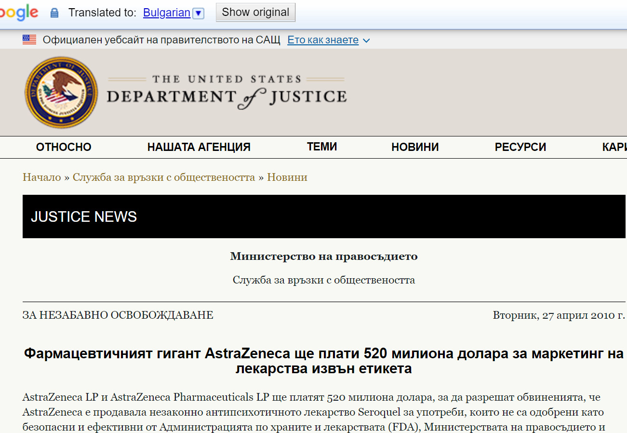Image resolution: width=627 pixels, height=433 pixels.
Task: Click the padlock icon beside Translated to
Action: (x=54, y=13)
